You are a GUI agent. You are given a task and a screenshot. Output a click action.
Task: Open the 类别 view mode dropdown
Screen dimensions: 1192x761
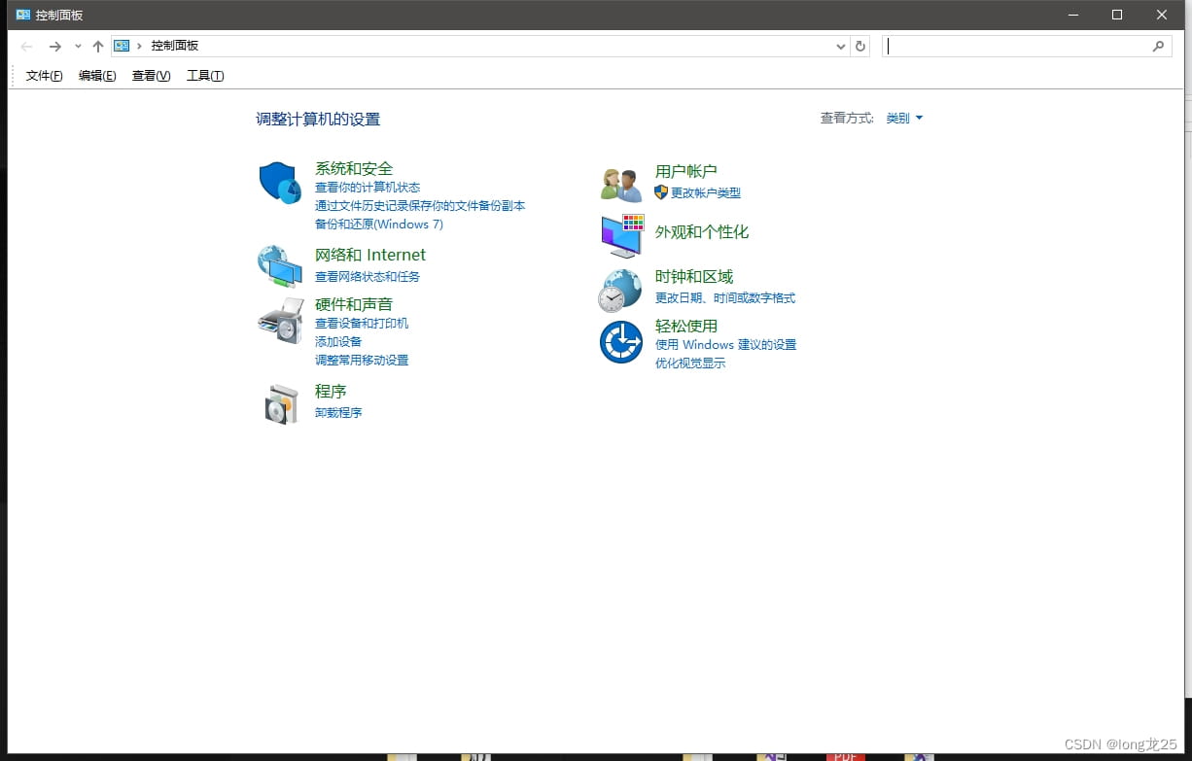tap(903, 118)
